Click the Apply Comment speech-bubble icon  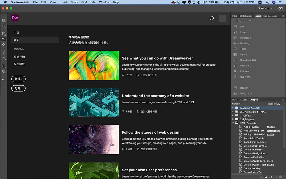[4, 66]
